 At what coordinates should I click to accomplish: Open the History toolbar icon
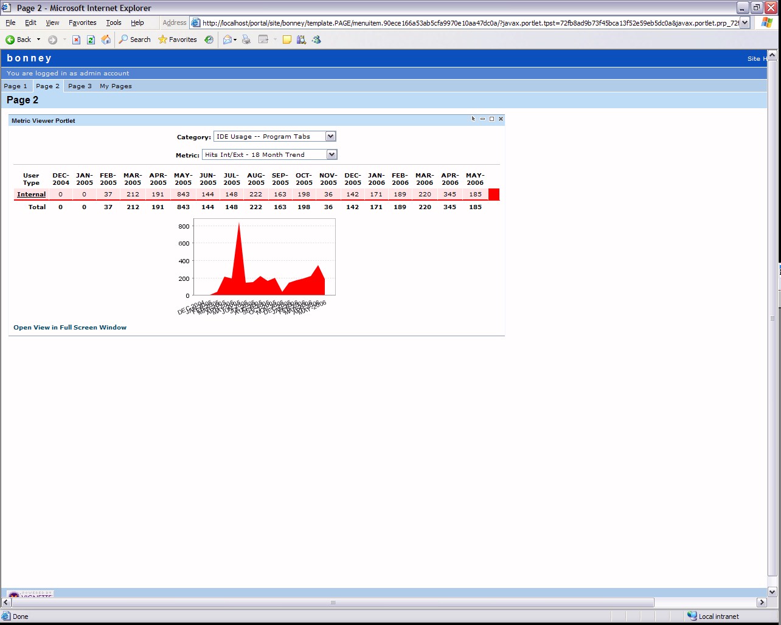[209, 40]
